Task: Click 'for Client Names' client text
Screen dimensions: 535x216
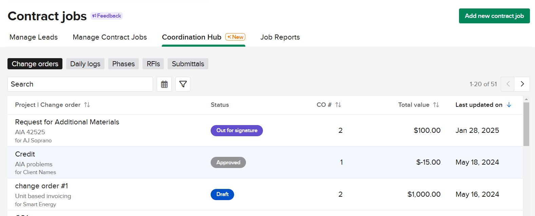Action: 36,172
